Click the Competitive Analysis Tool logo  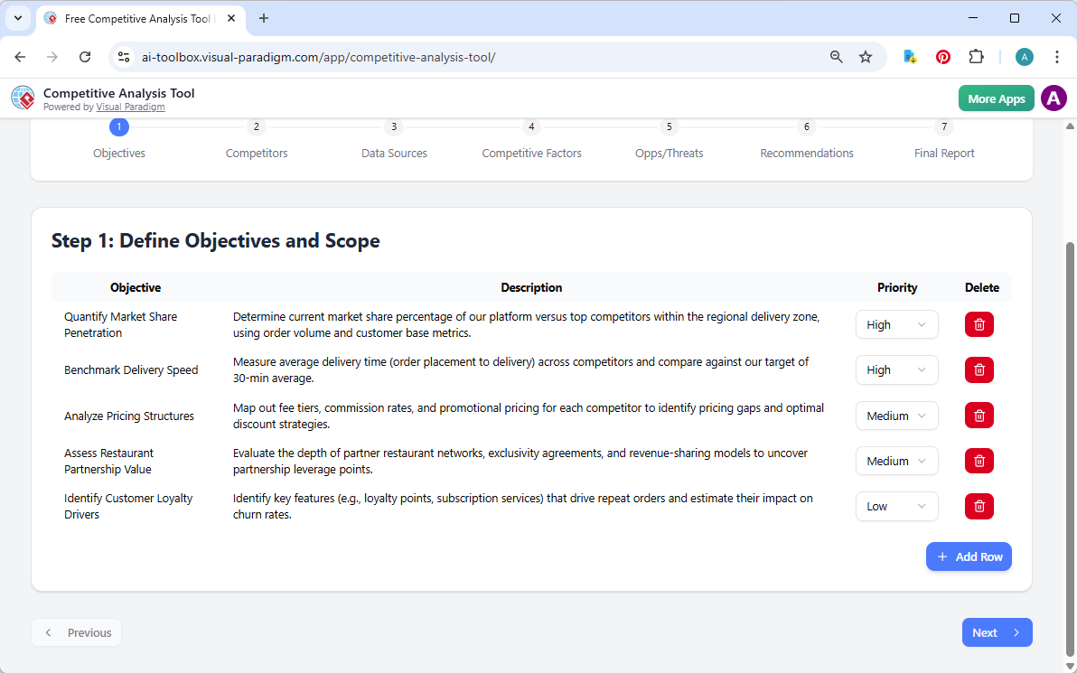click(x=23, y=98)
